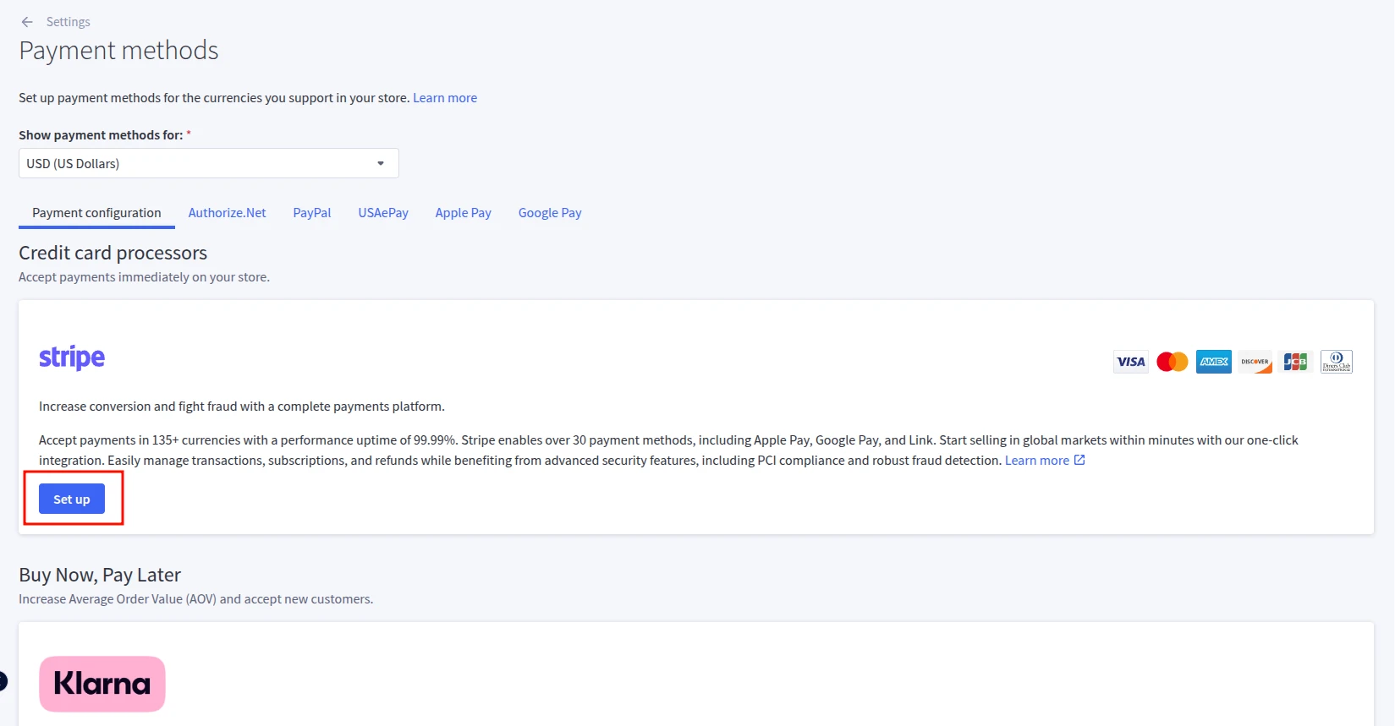Open the Learn more link in intro text
The height and width of the screenshot is (726, 1395).
445,98
